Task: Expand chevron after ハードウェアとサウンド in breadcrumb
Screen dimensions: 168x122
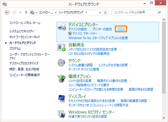Action: 86,12
